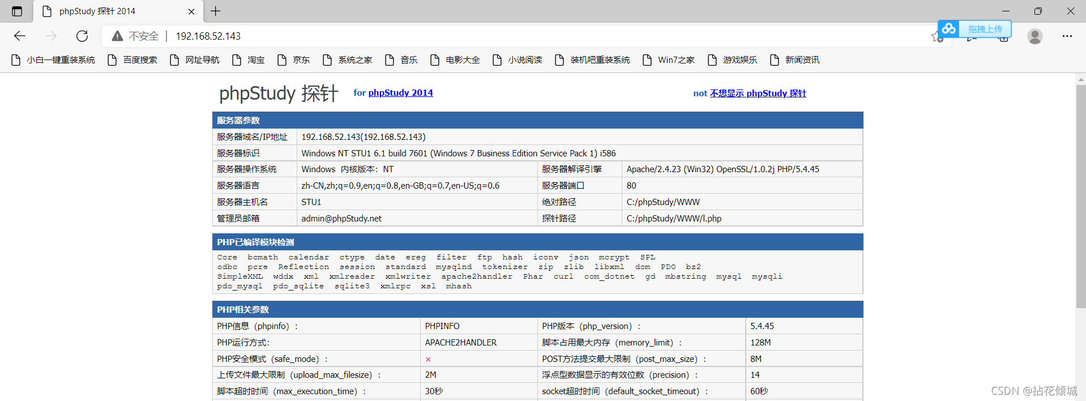Click scrollbar up arrow
Image resolution: width=1086 pixels, height=401 pixels.
[1081, 79]
